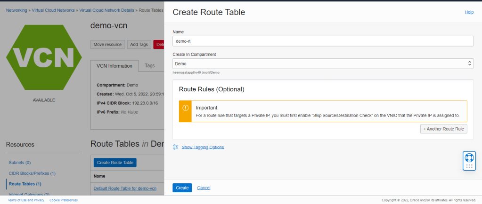Image resolution: width=482 pixels, height=204 pixels.
Task: Open the Help link
Action: pos(469,12)
